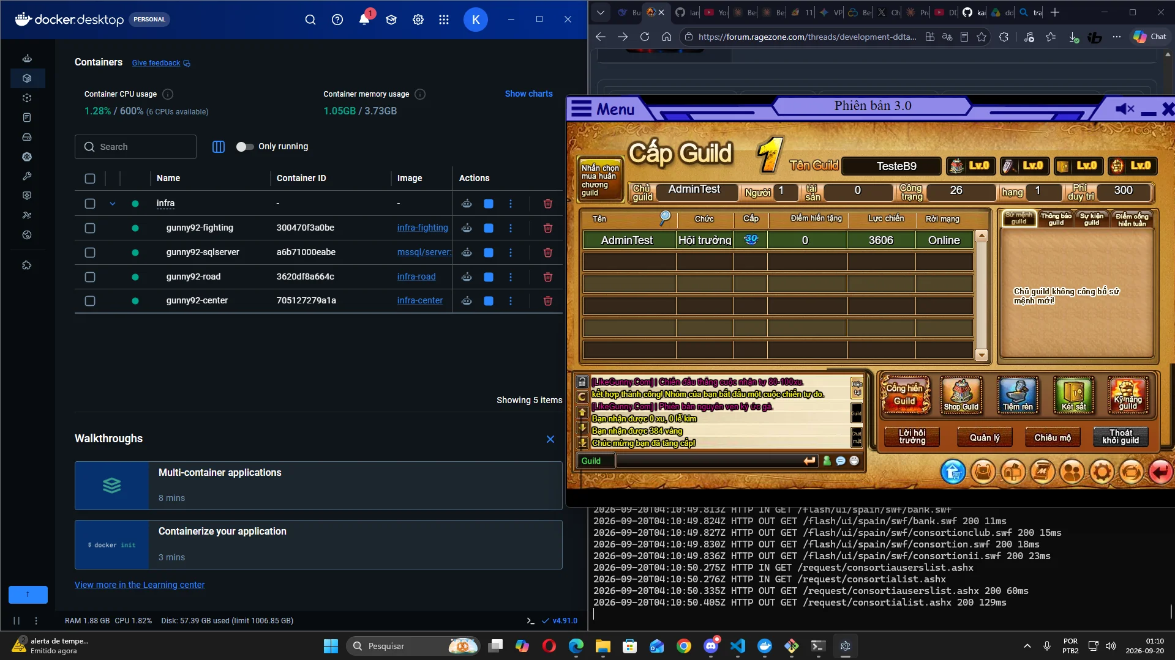Collapse the infra container group
Screen dimensions: 1175x660
click(113, 204)
